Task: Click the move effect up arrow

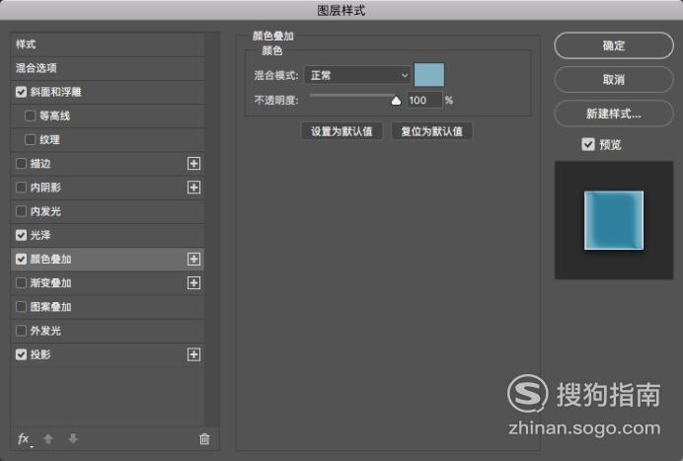Action: pyautogui.click(x=48, y=438)
